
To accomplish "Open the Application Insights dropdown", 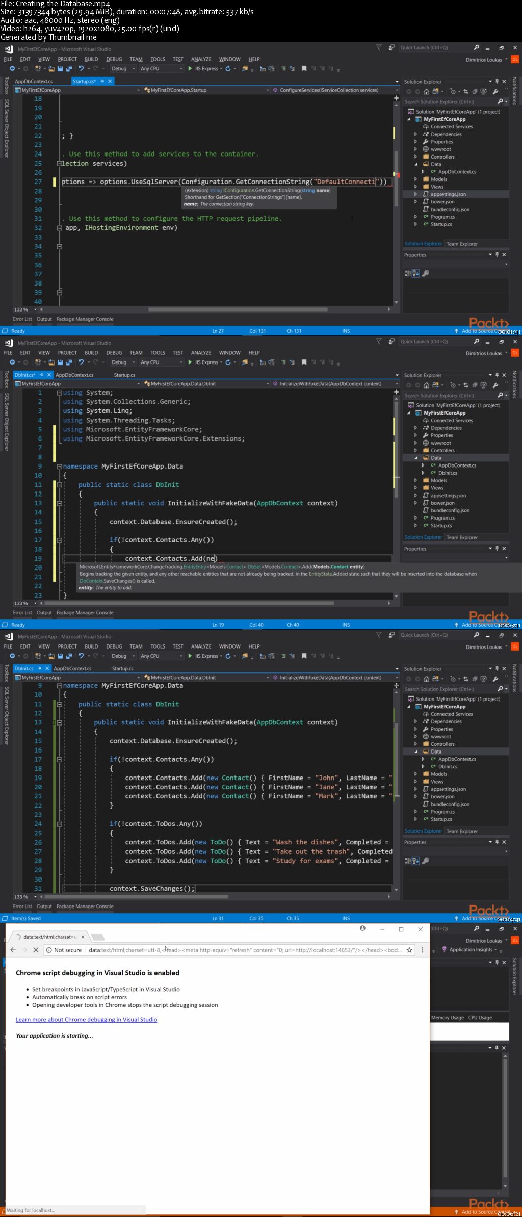I will pyautogui.click(x=469, y=950).
